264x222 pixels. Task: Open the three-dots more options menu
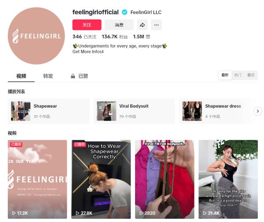coord(156,25)
